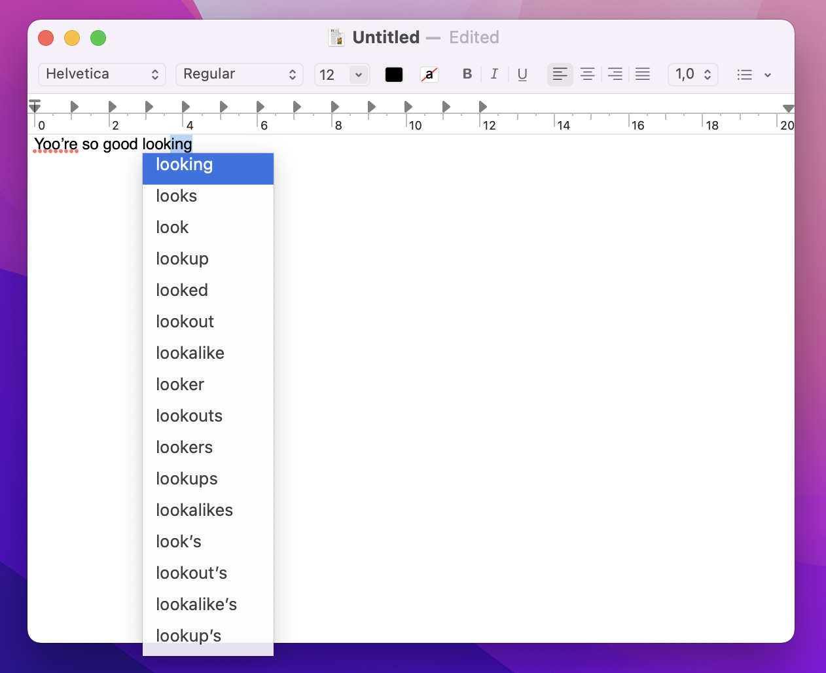Select 'lookers' from the word list
826x673 pixels.
208,447
